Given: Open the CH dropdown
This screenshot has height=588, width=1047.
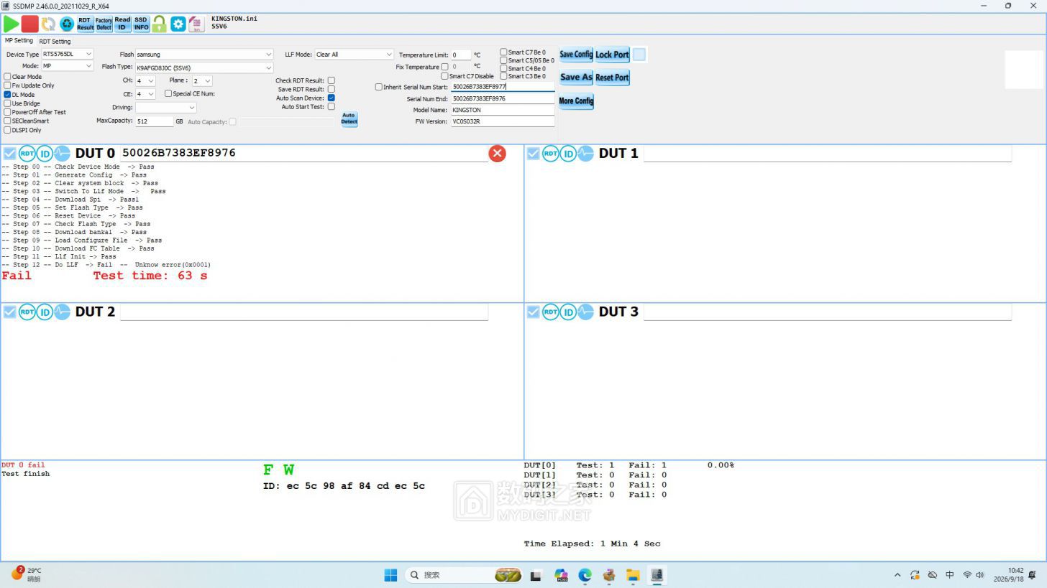Looking at the screenshot, I should coord(145,80).
